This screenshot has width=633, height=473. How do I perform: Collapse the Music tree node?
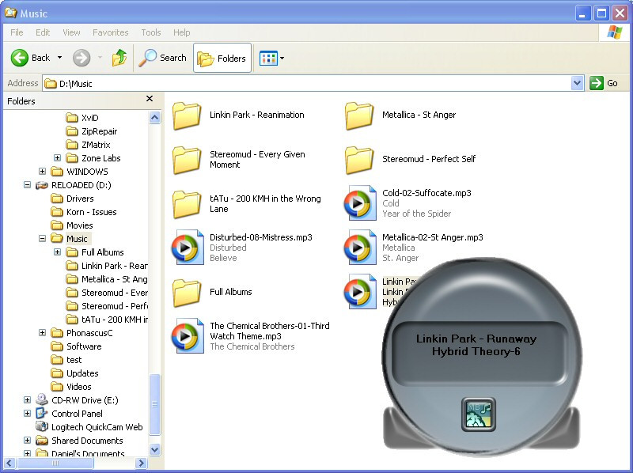43,239
